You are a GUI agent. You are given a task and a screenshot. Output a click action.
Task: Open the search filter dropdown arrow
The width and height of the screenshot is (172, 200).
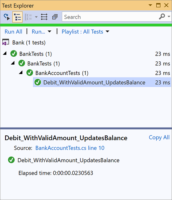point(169,17)
